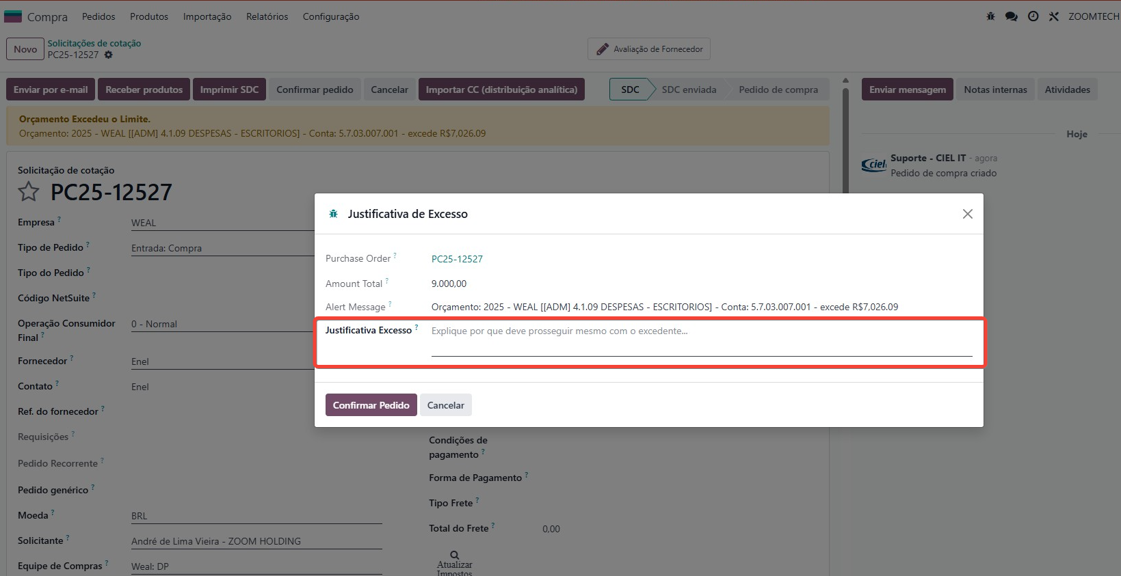
Task: Click the tools wrench icon in top bar
Action: click(1054, 16)
